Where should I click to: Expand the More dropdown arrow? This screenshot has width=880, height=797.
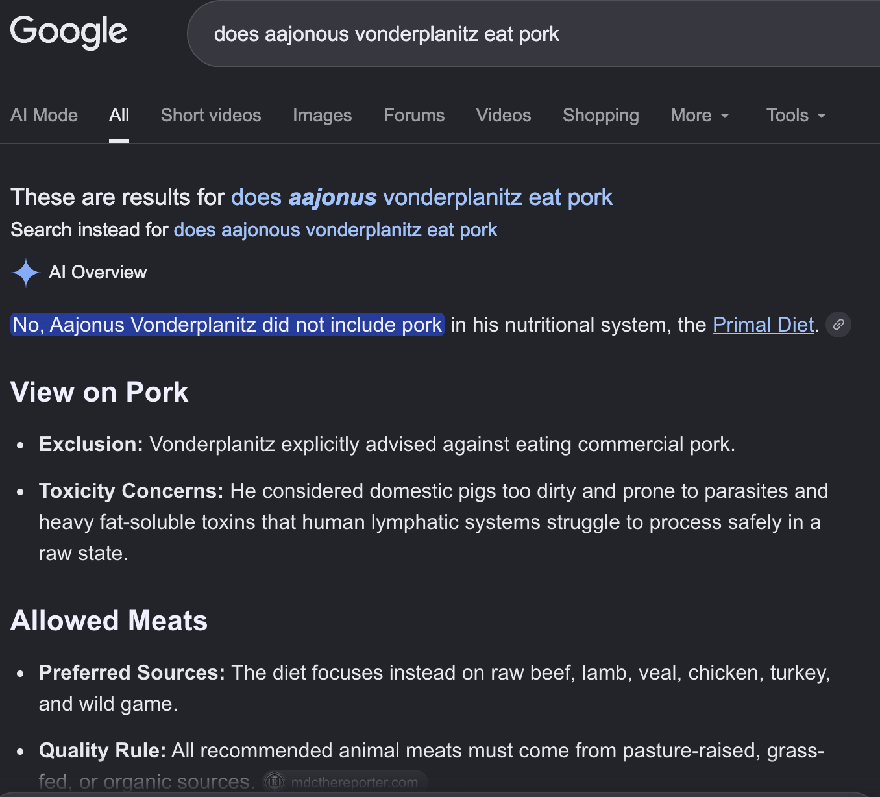point(725,116)
